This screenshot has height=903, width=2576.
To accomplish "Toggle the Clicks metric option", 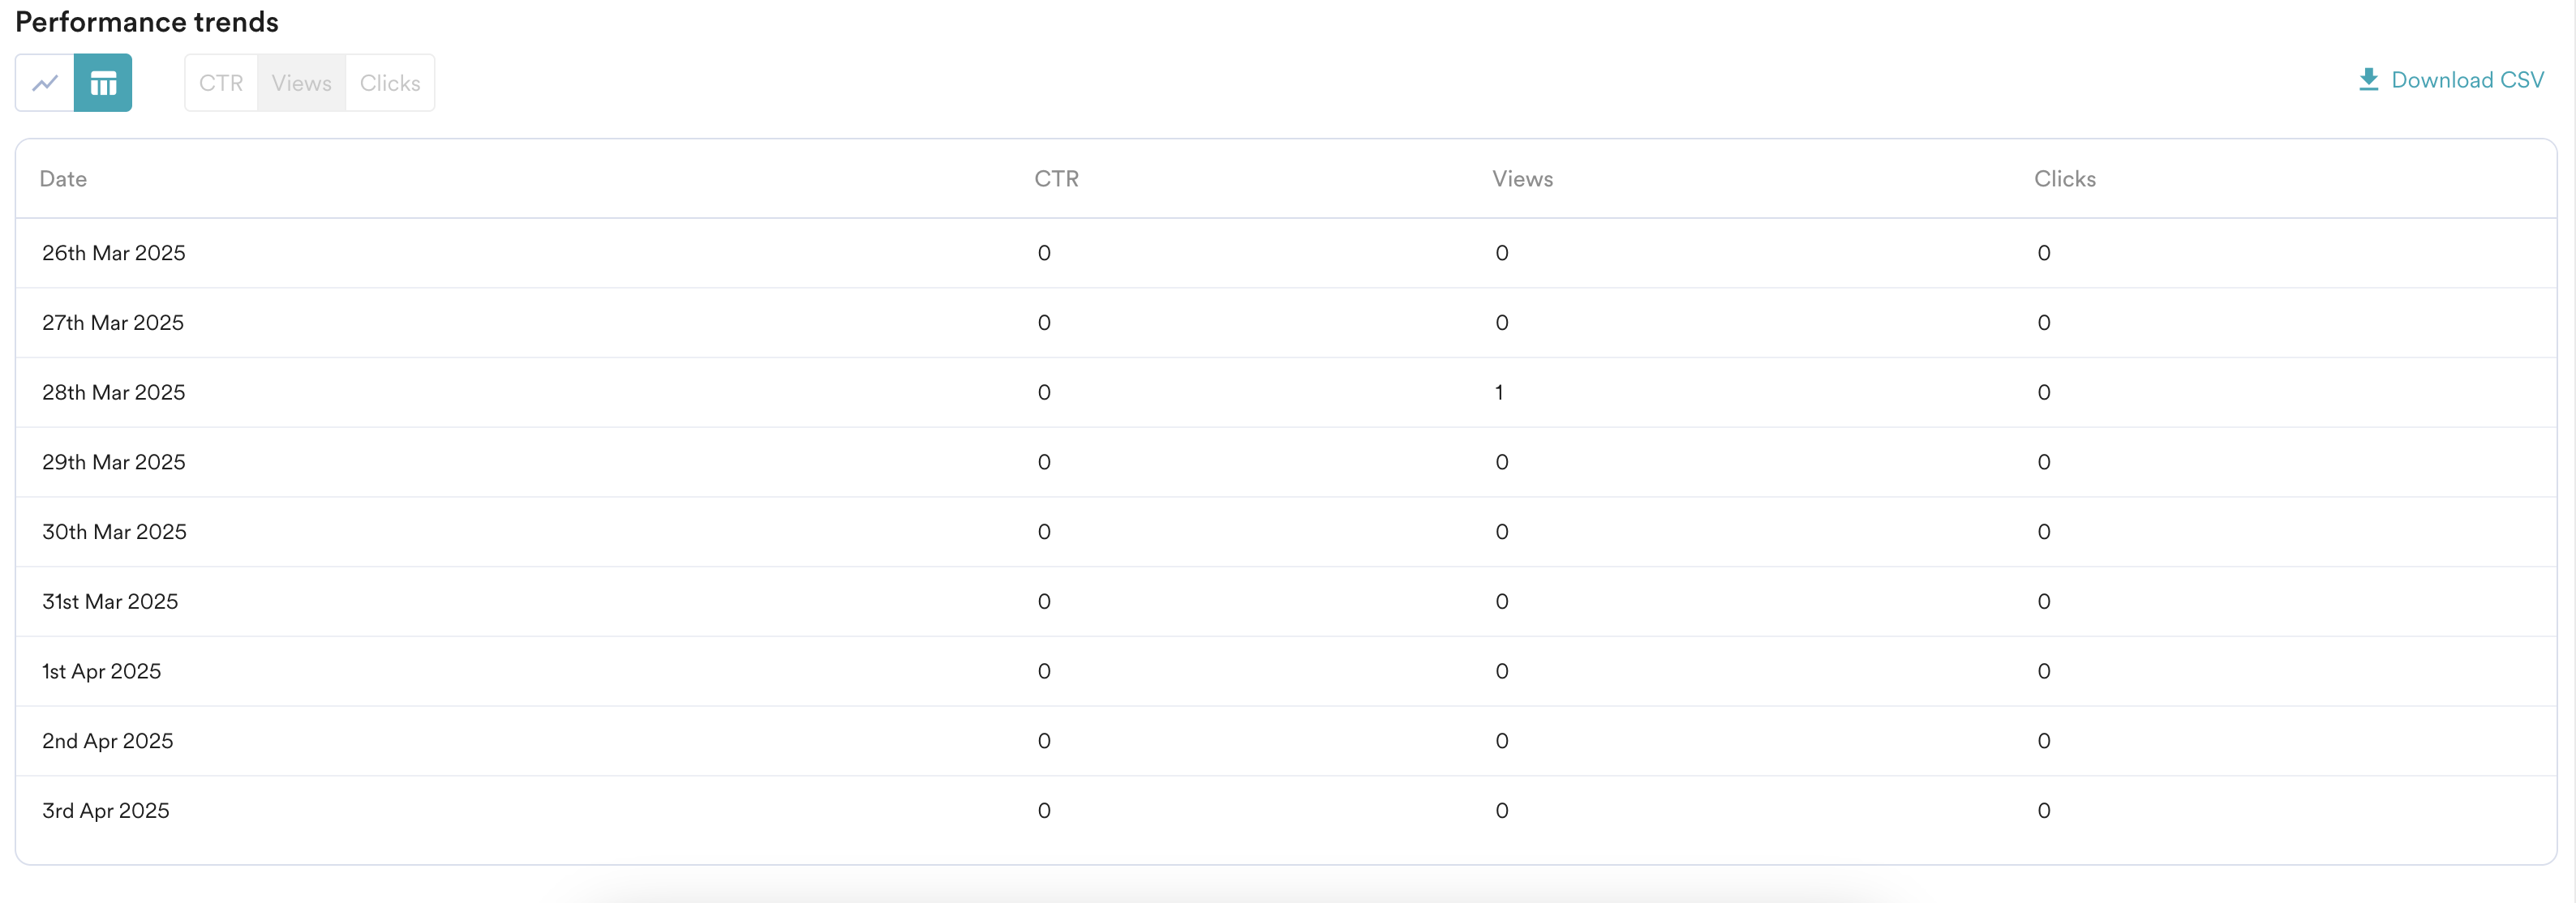I will tap(390, 83).
